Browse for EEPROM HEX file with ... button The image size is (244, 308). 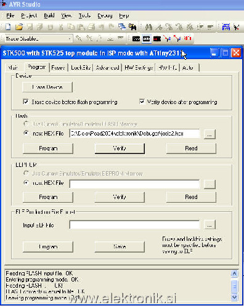[209, 184]
